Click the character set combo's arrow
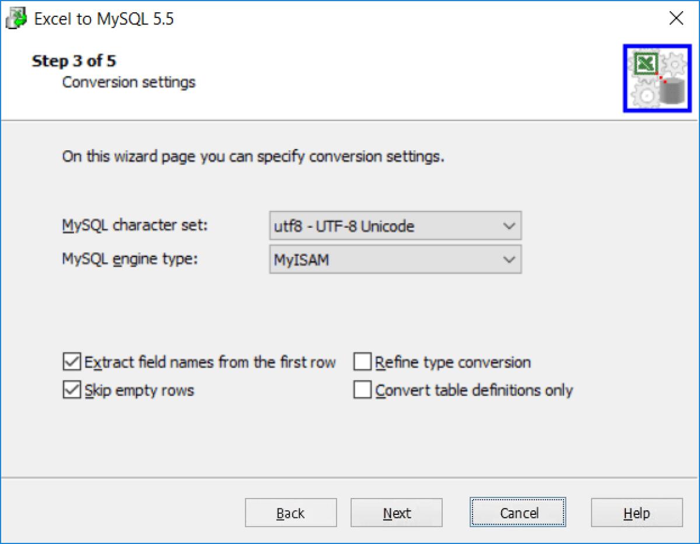This screenshot has width=700, height=544. click(x=511, y=225)
